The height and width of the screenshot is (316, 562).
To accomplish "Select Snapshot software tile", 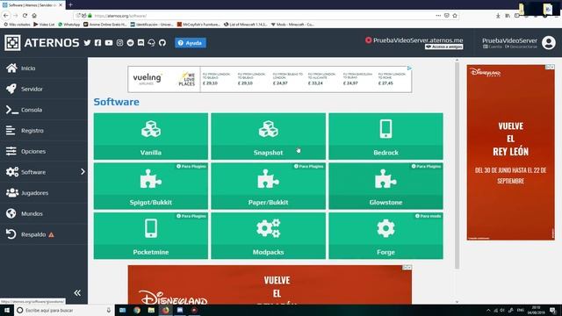I will (268, 136).
